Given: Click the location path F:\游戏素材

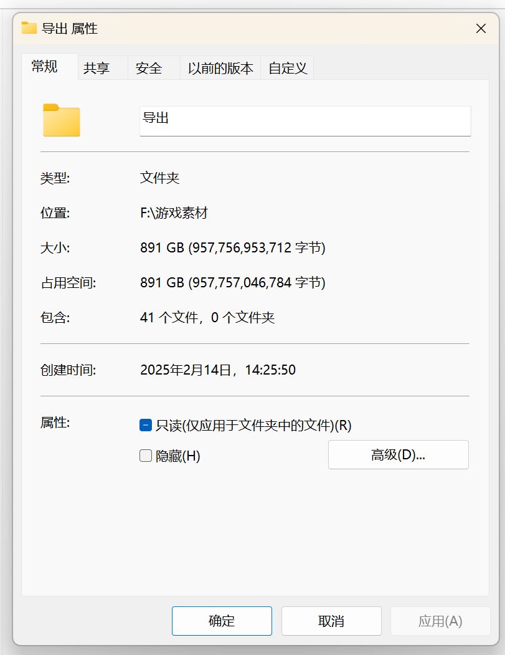Looking at the screenshot, I should (174, 213).
